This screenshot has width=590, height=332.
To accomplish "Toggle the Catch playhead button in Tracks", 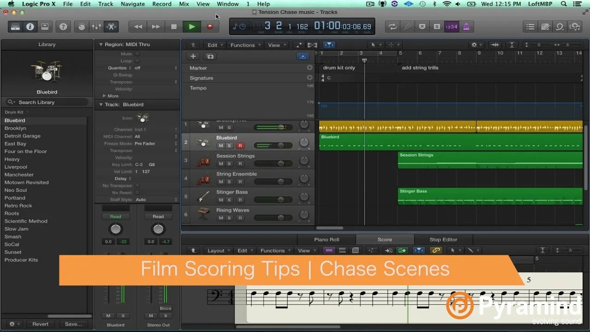I will (x=329, y=45).
